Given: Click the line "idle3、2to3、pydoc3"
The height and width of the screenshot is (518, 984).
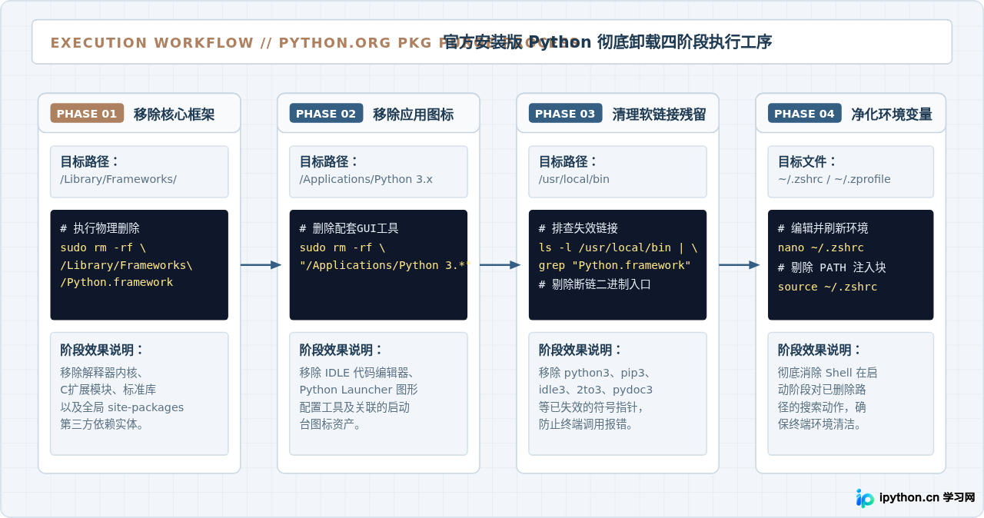Looking at the screenshot, I should (596, 390).
